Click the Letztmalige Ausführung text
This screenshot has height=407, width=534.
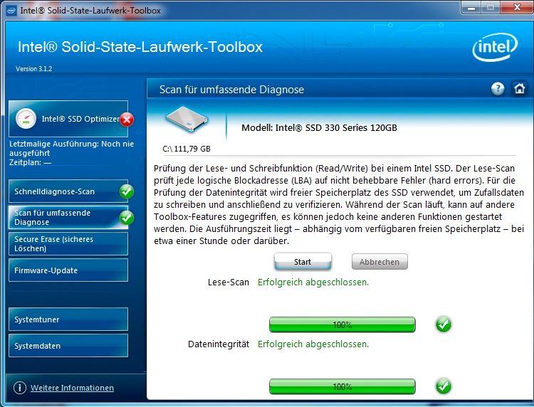click(x=71, y=149)
